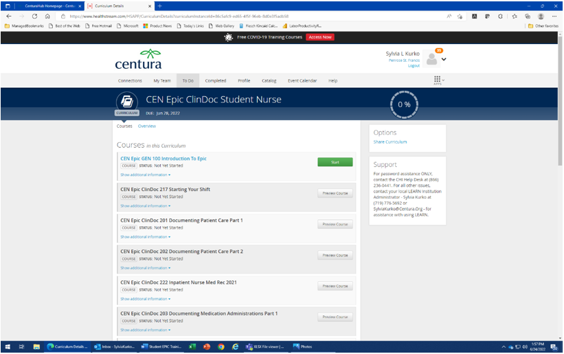Open a new browser tab
564x354 pixels.
point(159,5)
